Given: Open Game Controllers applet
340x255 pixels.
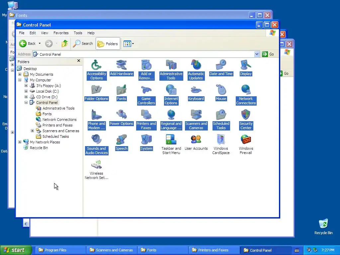Looking at the screenshot, I should point(146,95).
